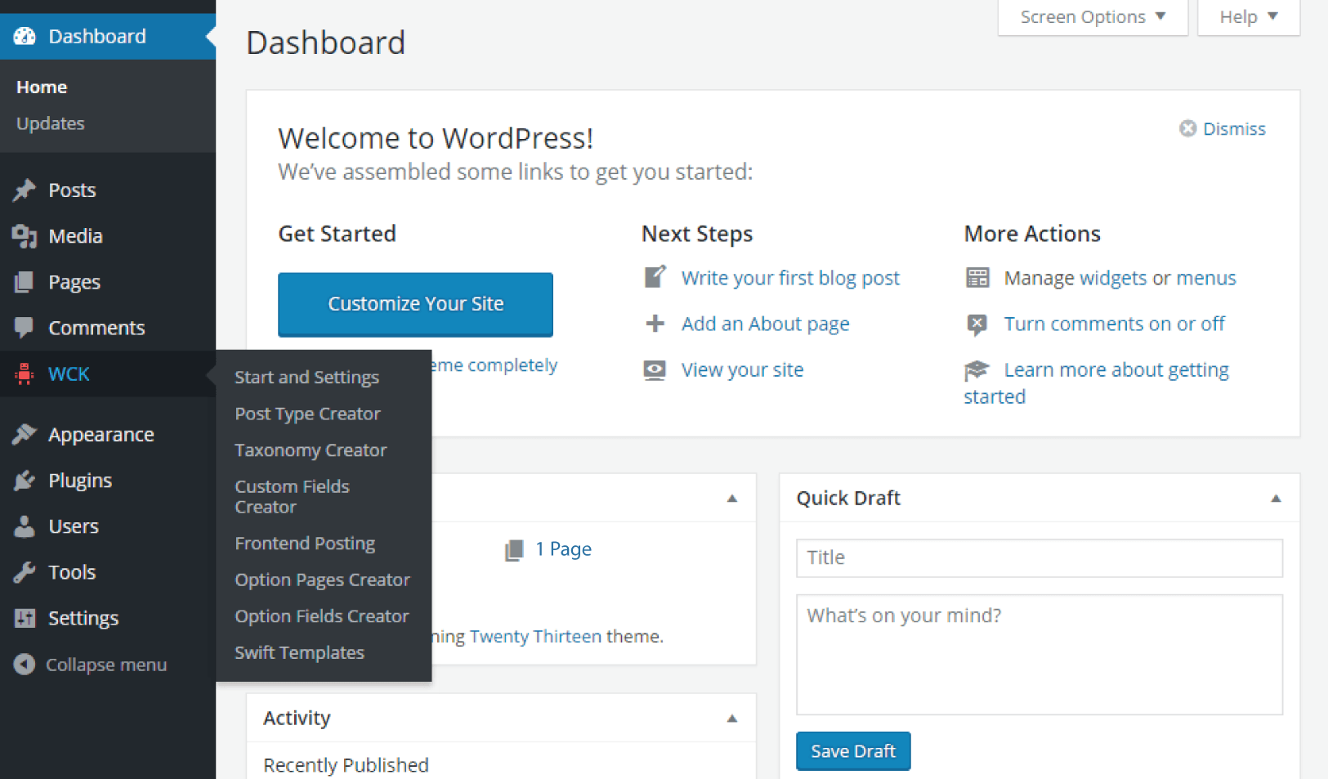Click the Recently Published text
1328x779 pixels.
(346, 765)
